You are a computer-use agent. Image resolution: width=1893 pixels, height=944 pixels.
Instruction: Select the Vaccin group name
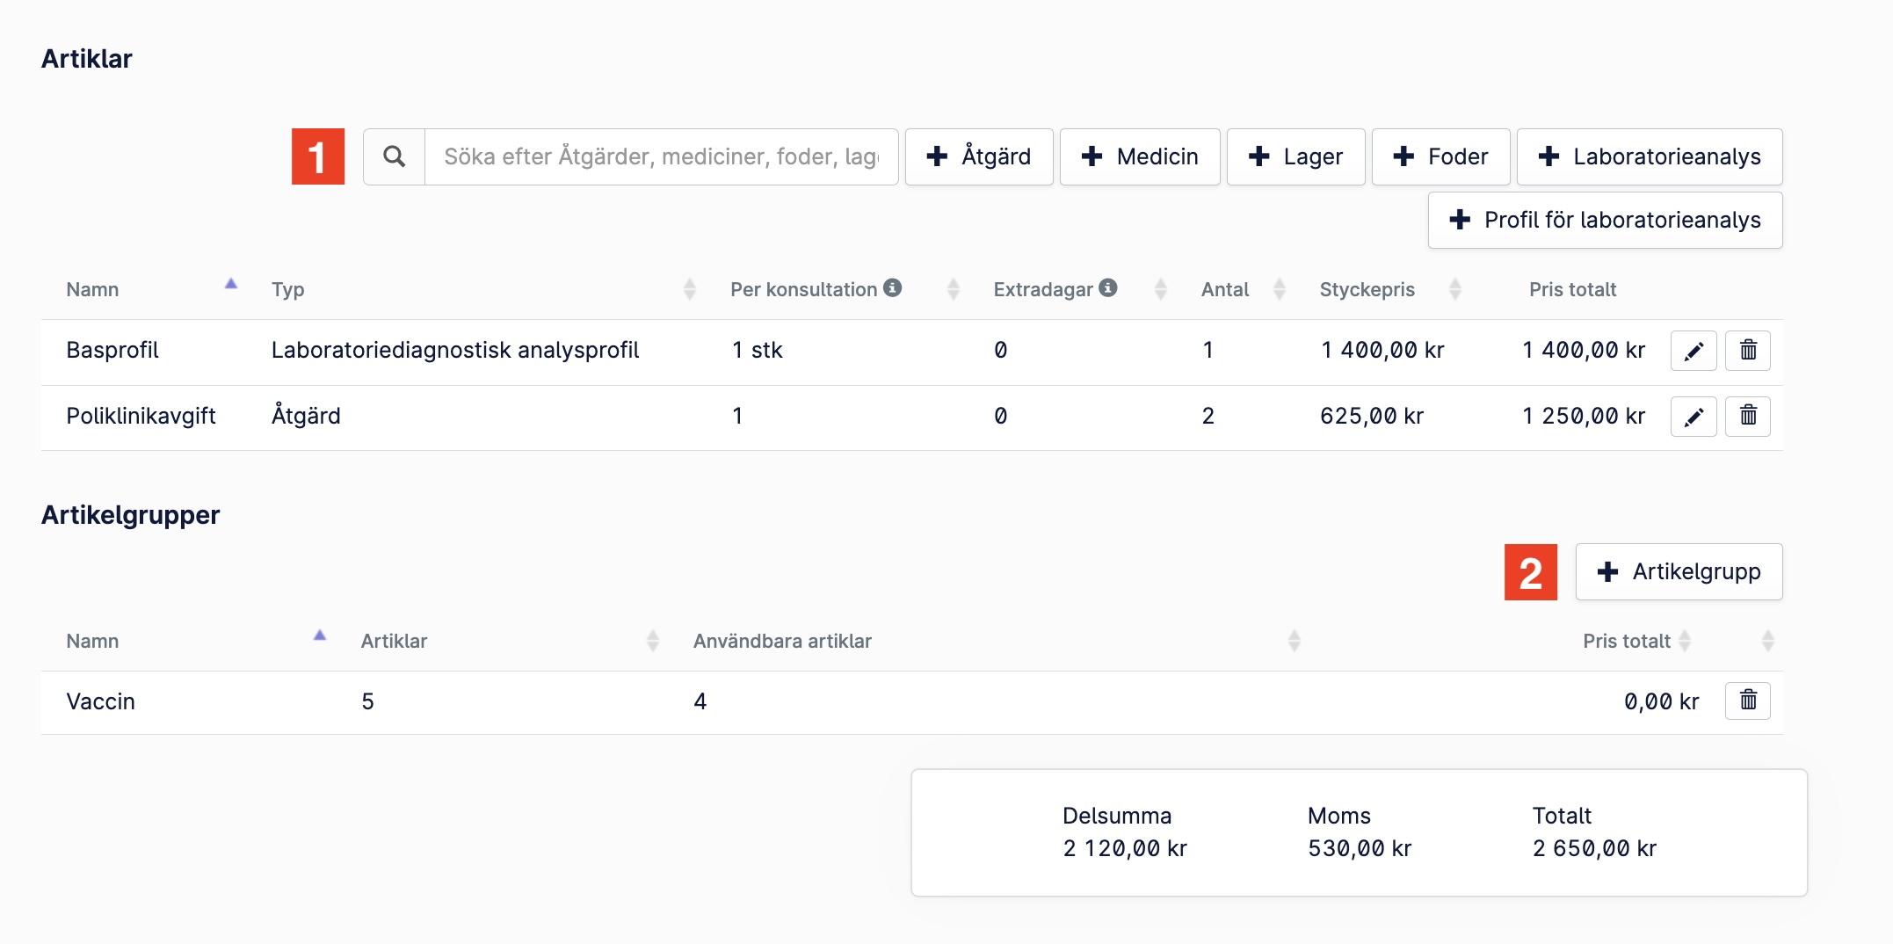click(x=100, y=701)
